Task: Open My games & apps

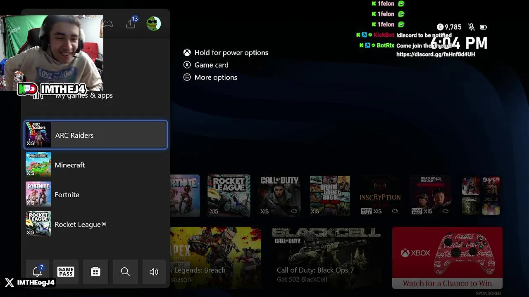Action: [x=84, y=95]
